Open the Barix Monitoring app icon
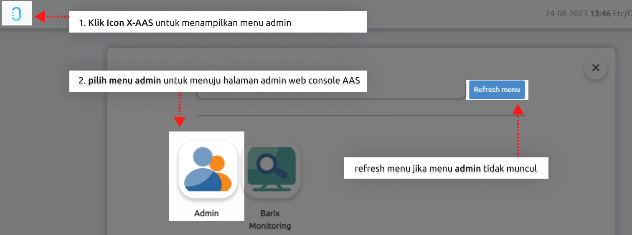Viewport: 632px width, 235px height. click(x=272, y=169)
